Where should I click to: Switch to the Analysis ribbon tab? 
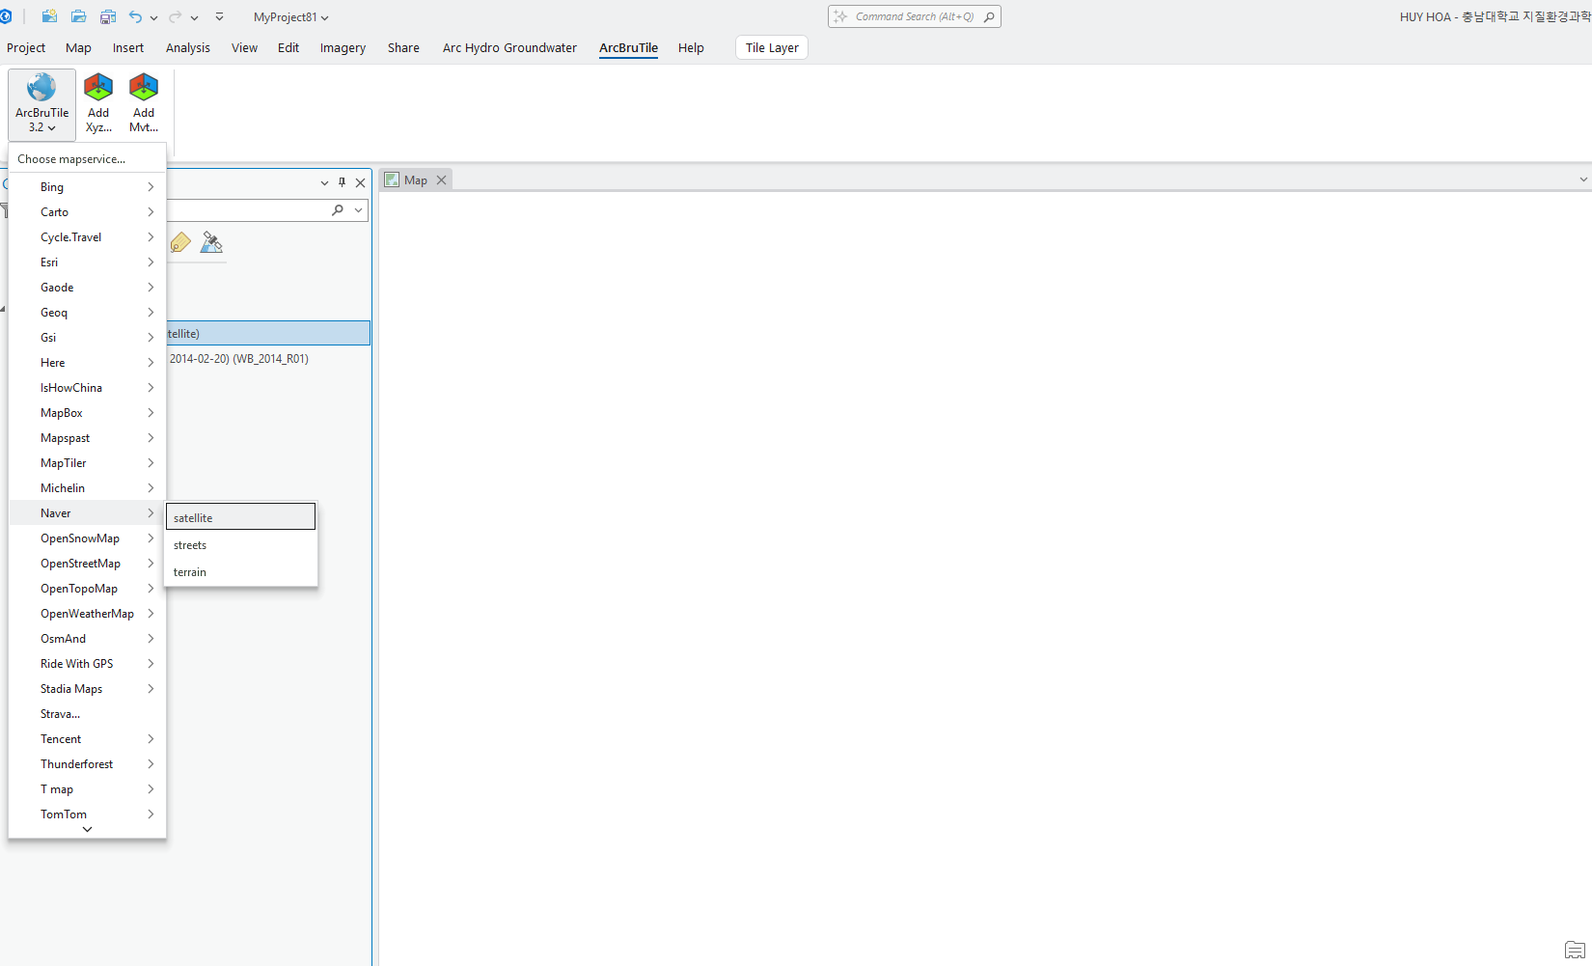pos(188,47)
